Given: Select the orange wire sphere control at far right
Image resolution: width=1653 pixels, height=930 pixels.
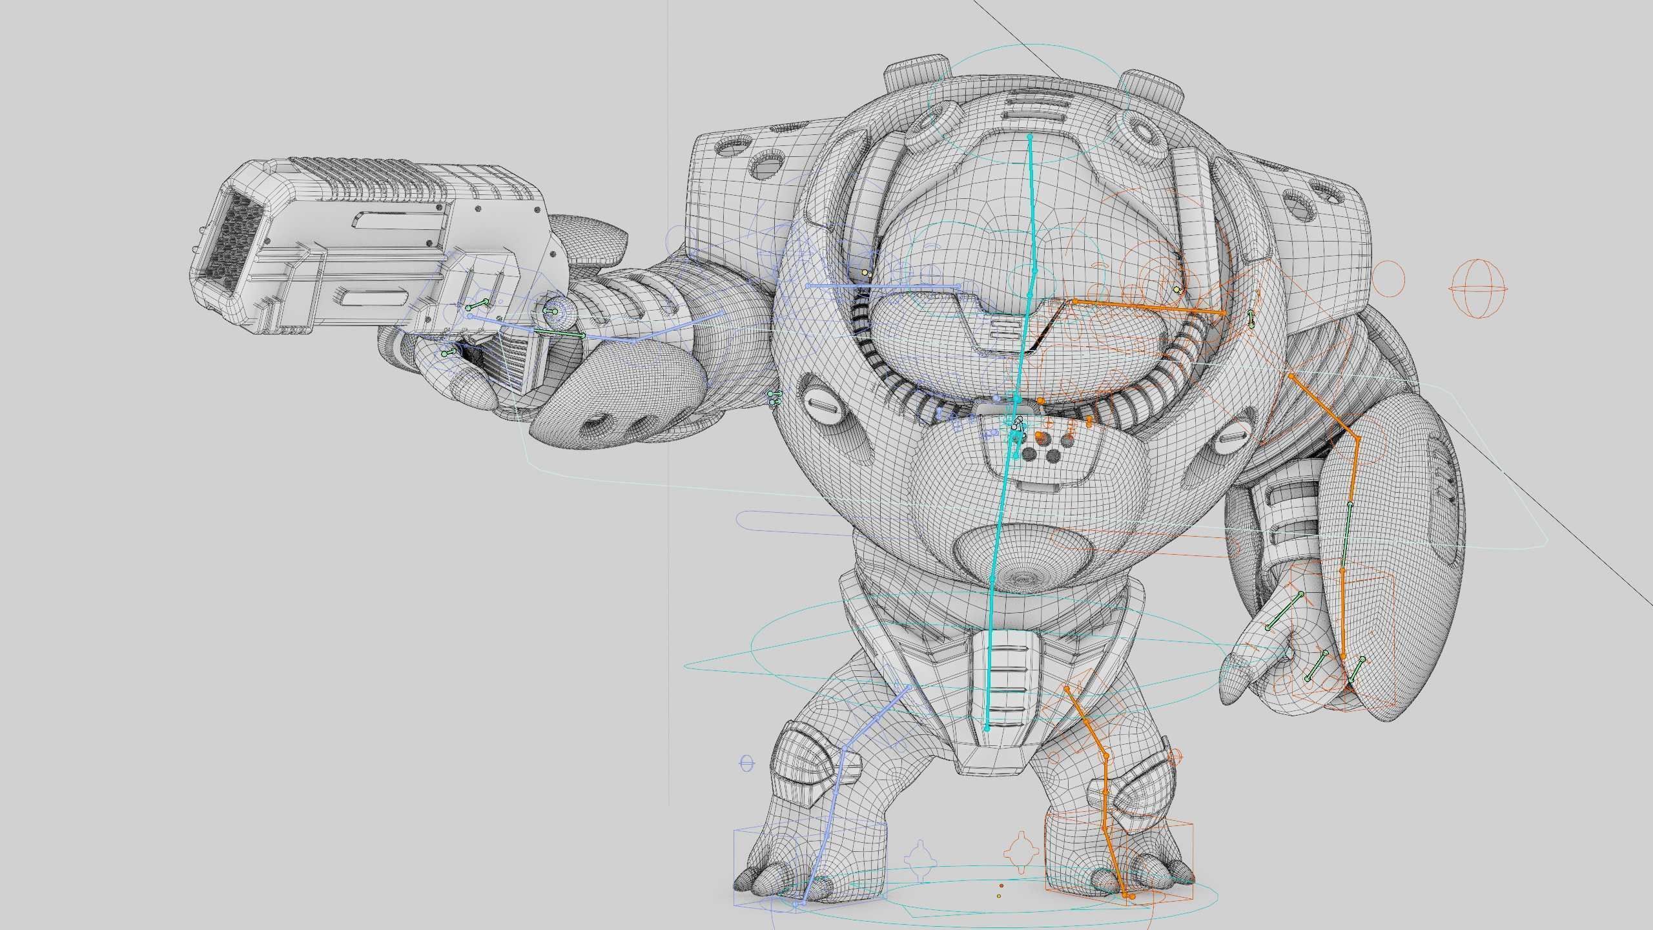Looking at the screenshot, I should [x=1478, y=289].
